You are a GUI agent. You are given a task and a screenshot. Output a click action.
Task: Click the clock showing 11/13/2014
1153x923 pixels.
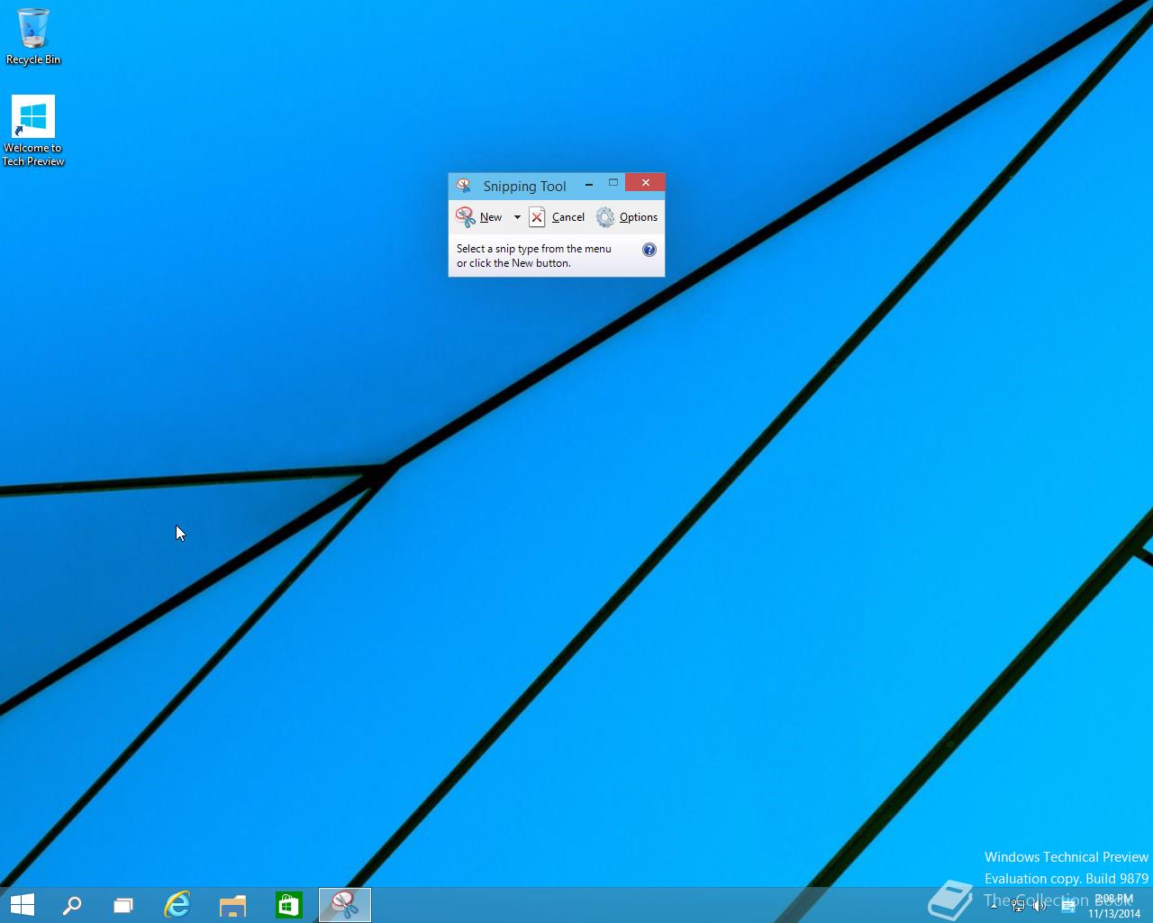pyautogui.click(x=1114, y=906)
